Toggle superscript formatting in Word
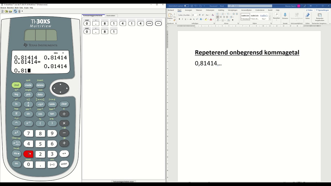 click(197, 19)
